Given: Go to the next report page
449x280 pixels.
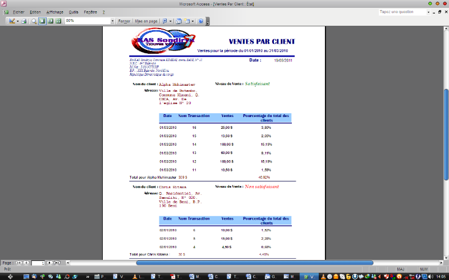Looking at the screenshot, I should click(x=49, y=263).
